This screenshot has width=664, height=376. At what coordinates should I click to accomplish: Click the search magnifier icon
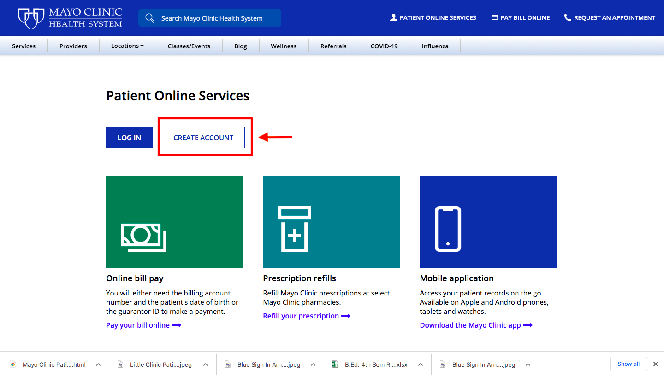tap(149, 18)
